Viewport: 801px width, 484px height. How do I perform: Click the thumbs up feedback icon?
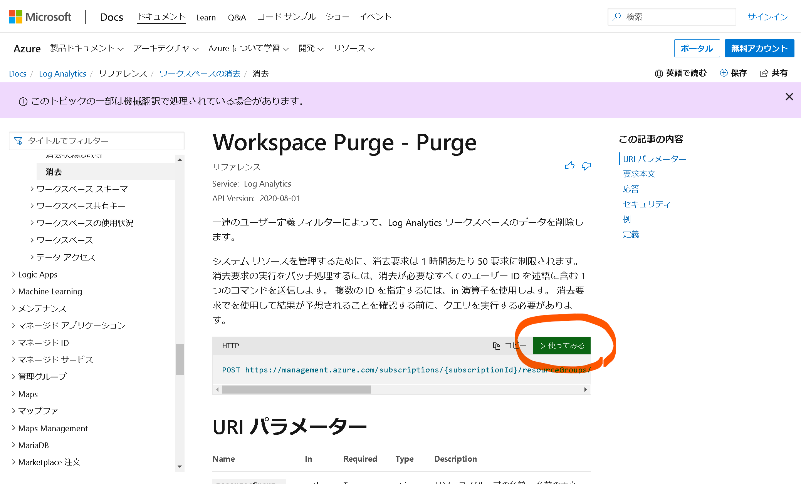569,166
